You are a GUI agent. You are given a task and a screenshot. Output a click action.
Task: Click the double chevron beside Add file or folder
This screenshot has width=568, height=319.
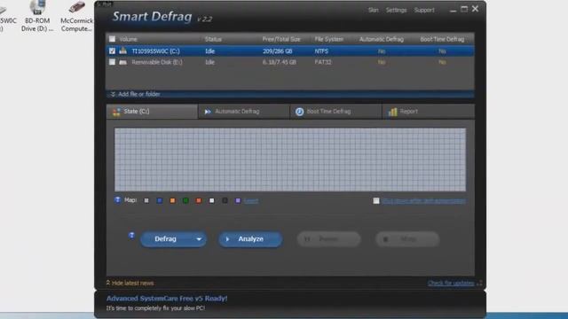tap(113, 94)
